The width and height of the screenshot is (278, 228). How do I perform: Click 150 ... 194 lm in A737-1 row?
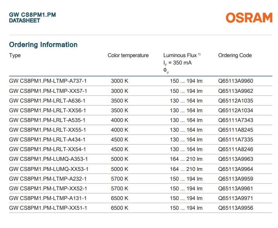click(186, 81)
